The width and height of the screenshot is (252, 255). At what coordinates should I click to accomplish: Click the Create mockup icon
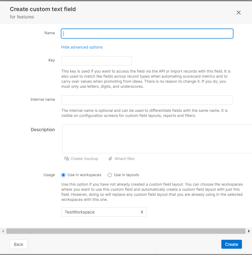pyautogui.click(x=67, y=158)
